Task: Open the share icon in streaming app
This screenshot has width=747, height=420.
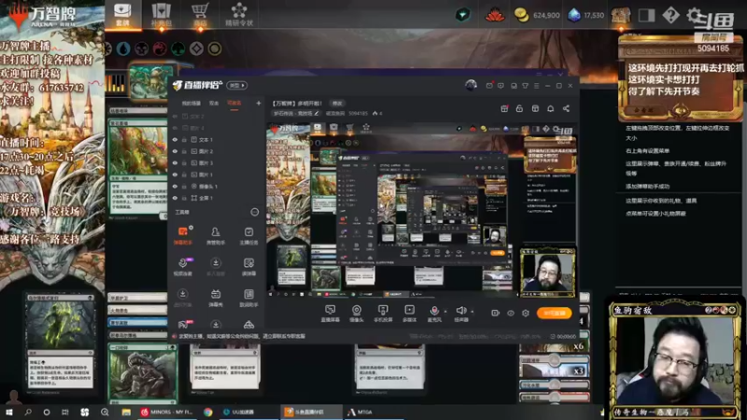Action: pos(566,108)
